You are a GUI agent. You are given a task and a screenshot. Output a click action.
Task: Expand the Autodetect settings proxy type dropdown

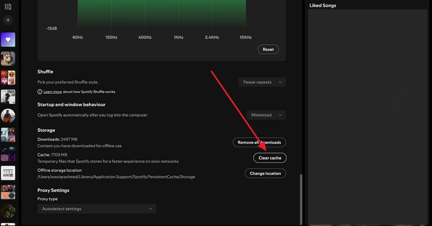[97, 209]
